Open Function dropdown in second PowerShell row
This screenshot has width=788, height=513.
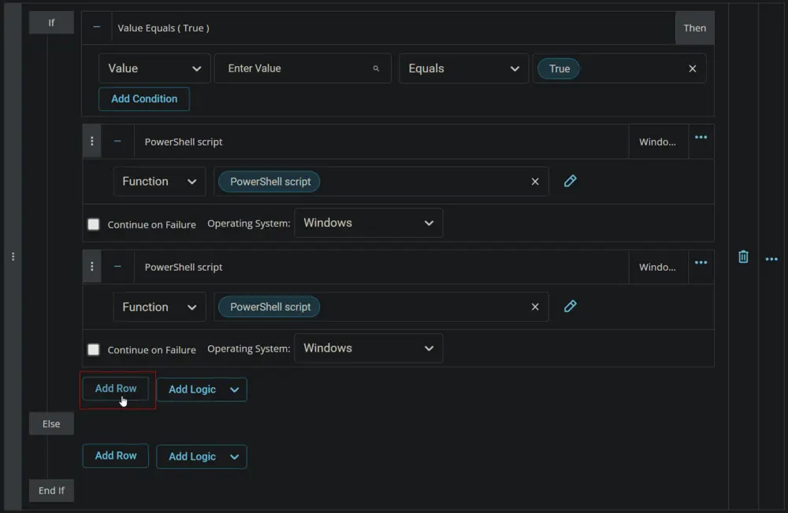[x=159, y=307]
